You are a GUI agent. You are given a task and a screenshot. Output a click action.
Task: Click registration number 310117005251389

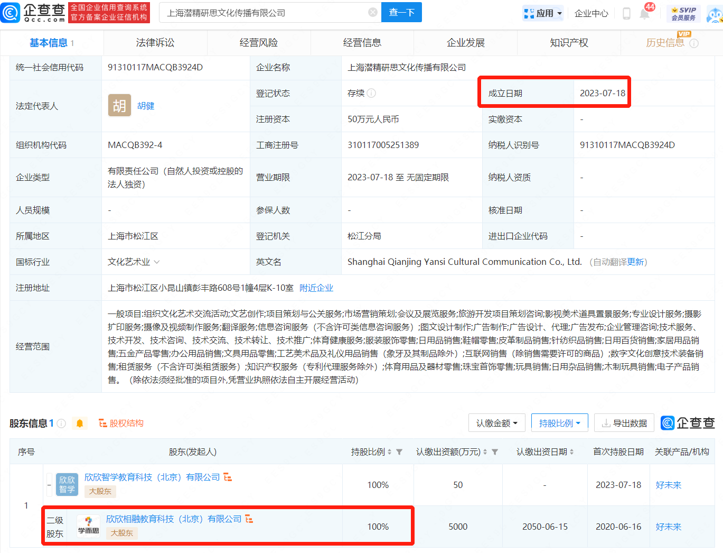pyautogui.click(x=383, y=145)
